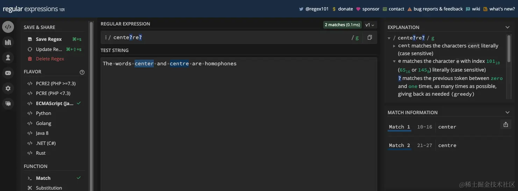Click the Delete Regex trash icon

30,59
